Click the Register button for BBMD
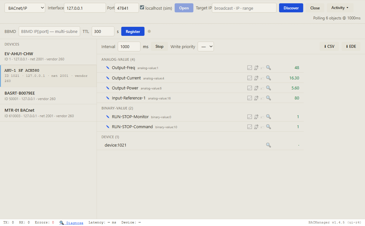Image resolution: width=365 pixels, height=226 pixels. (x=133, y=31)
